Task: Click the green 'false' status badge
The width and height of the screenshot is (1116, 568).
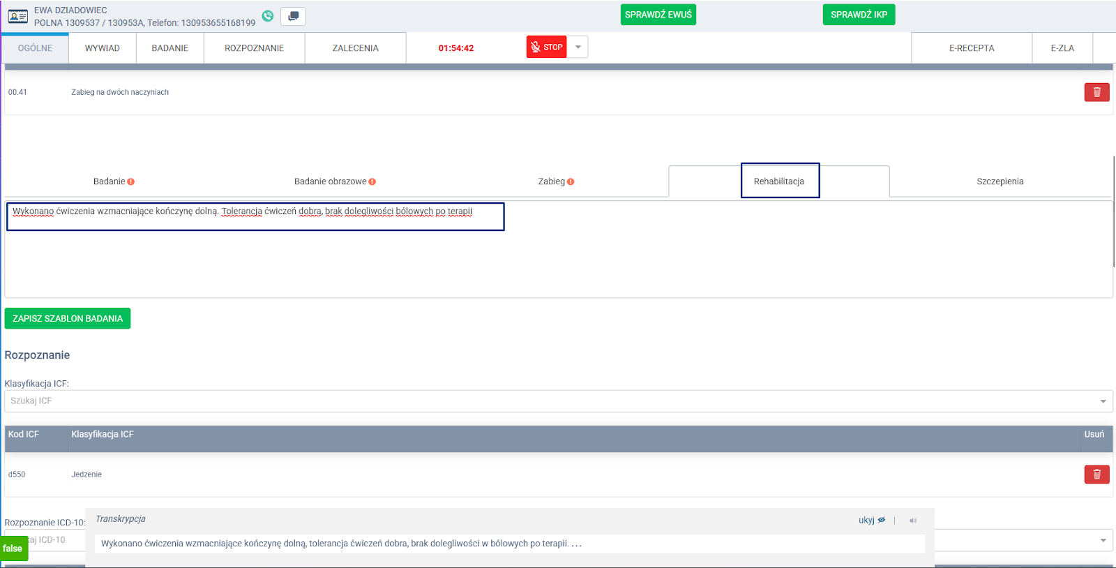Action: 13,548
